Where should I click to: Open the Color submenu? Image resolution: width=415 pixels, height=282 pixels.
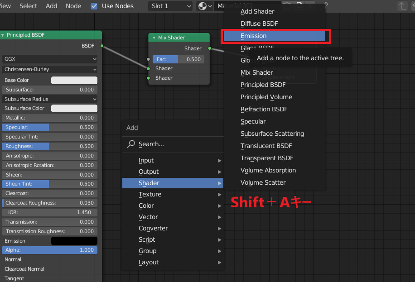pos(173,206)
